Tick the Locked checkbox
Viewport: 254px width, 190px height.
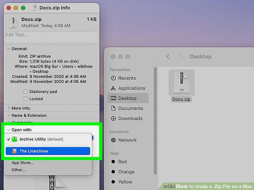click(x=25, y=99)
